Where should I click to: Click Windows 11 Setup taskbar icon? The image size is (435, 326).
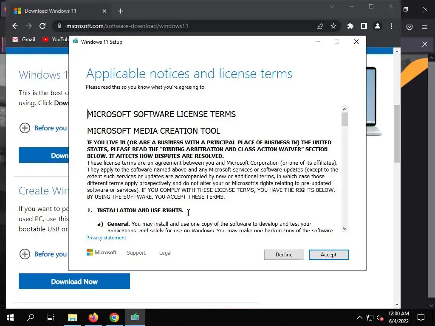[135, 318]
